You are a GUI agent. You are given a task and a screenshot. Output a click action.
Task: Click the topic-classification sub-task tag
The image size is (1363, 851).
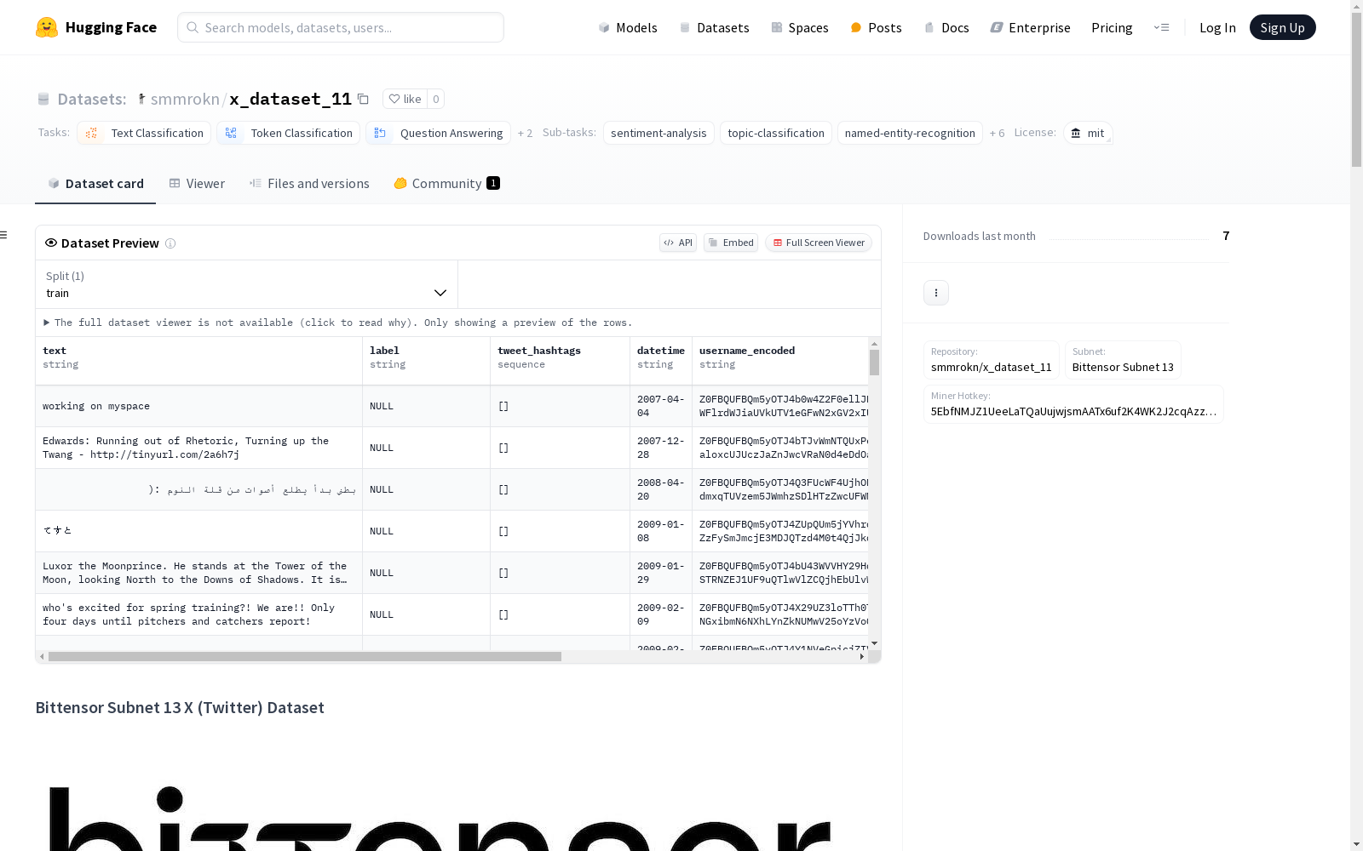776,133
